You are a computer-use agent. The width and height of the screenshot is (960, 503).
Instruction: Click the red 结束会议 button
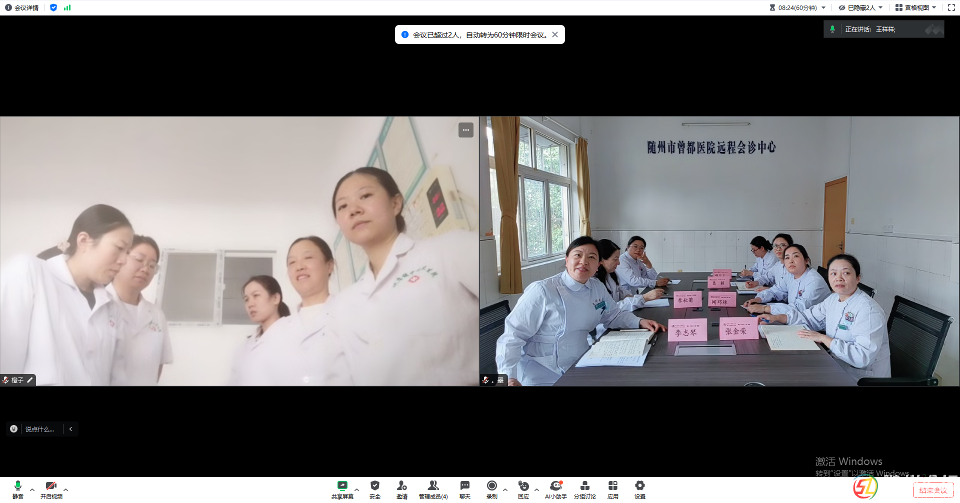pos(932,490)
